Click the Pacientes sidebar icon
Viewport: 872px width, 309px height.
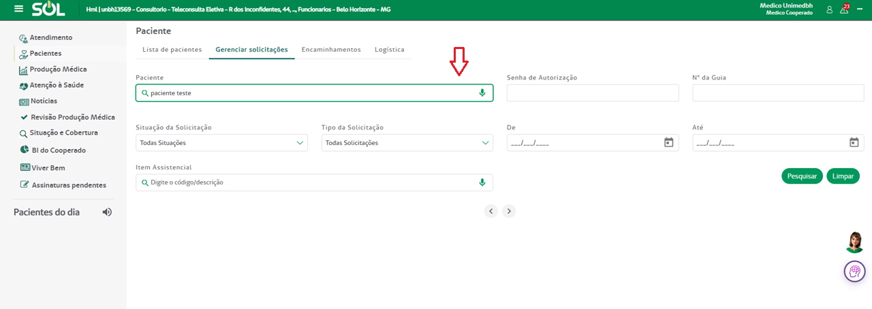click(x=23, y=54)
